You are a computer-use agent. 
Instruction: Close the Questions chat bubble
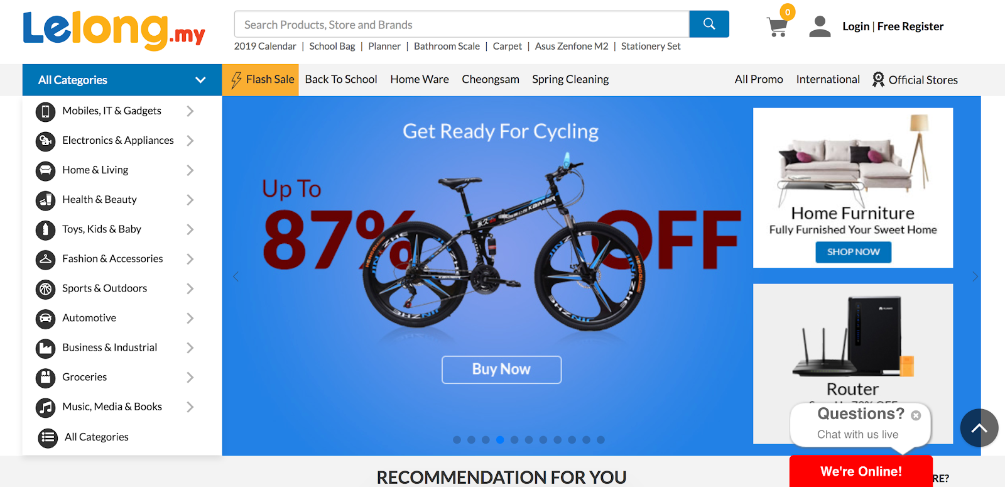[x=916, y=415]
